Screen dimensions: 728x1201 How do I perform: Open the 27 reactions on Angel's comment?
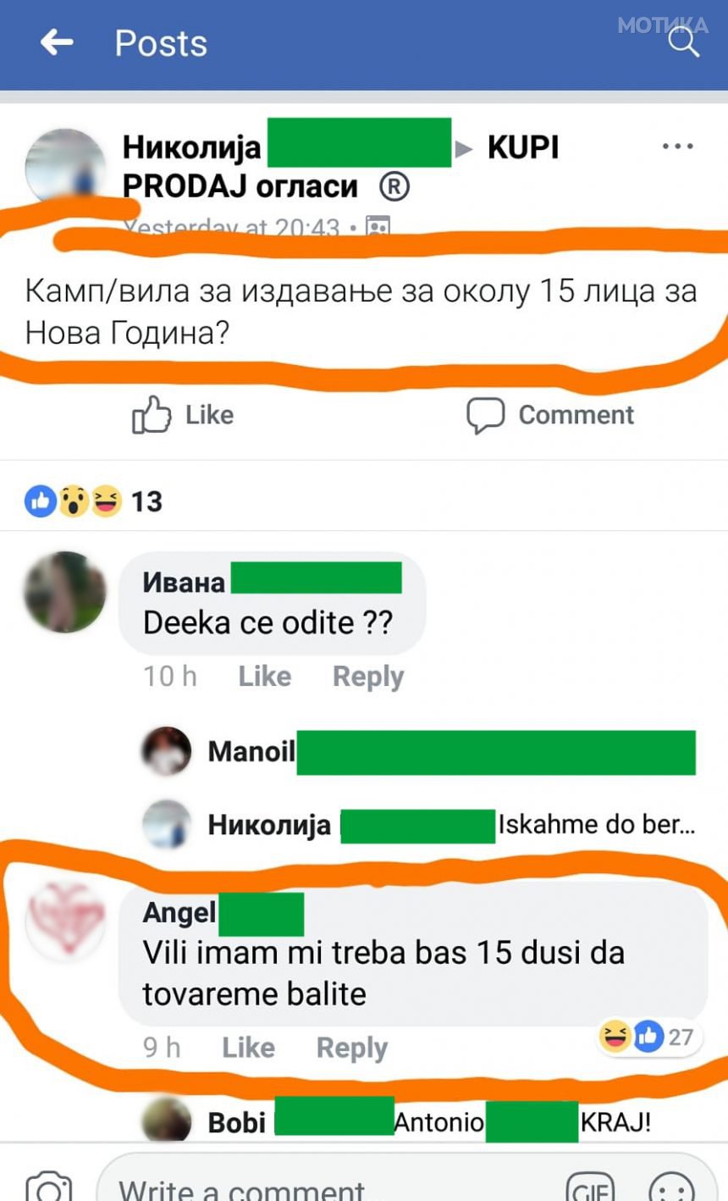click(648, 1037)
